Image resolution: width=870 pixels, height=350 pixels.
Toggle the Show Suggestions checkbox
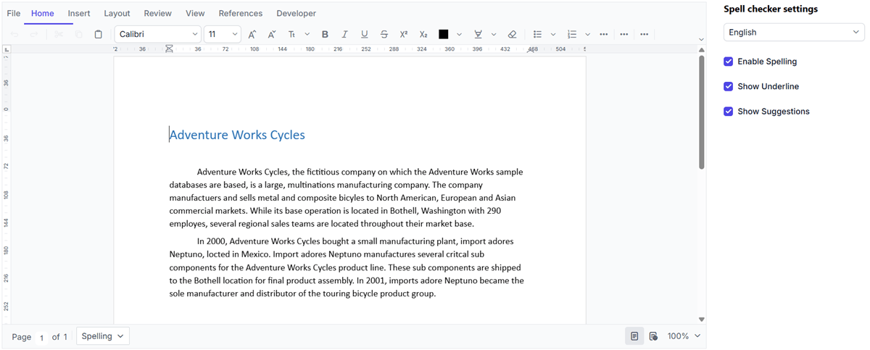tap(729, 112)
